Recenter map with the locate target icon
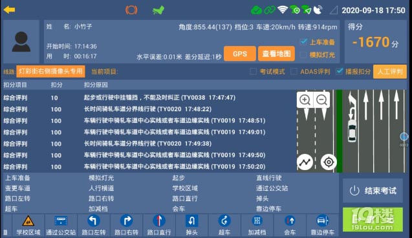 [329, 162]
